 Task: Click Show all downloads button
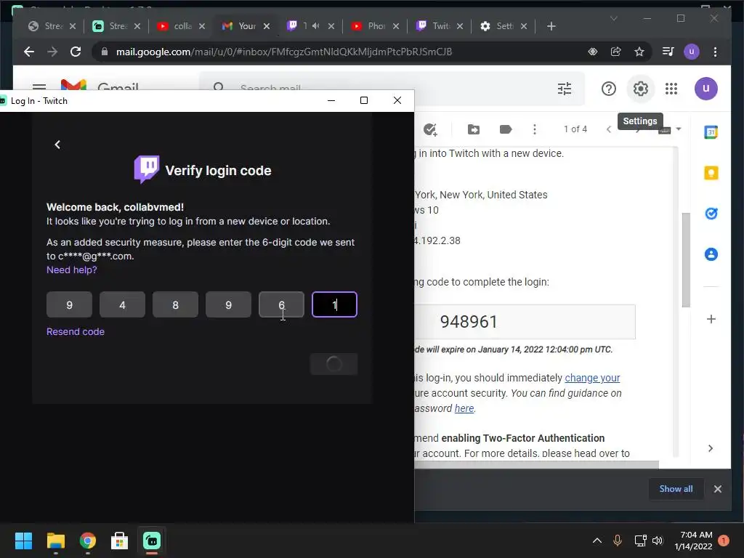tap(676, 489)
